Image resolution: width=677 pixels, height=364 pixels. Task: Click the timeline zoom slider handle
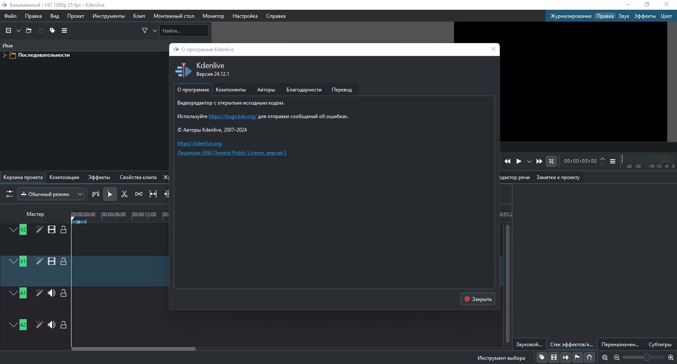point(647,358)
